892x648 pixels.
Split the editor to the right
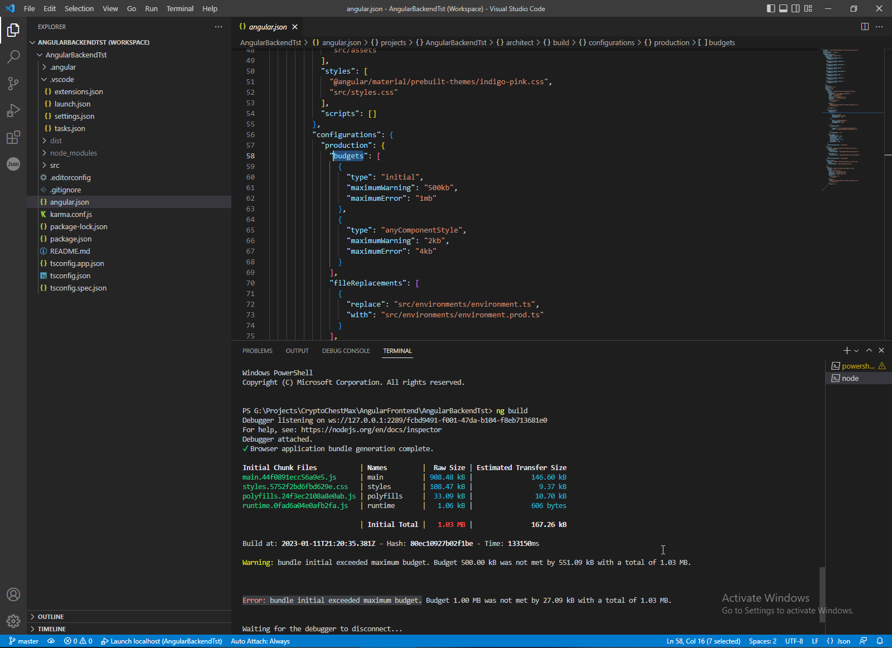click(x=865, y=27)
